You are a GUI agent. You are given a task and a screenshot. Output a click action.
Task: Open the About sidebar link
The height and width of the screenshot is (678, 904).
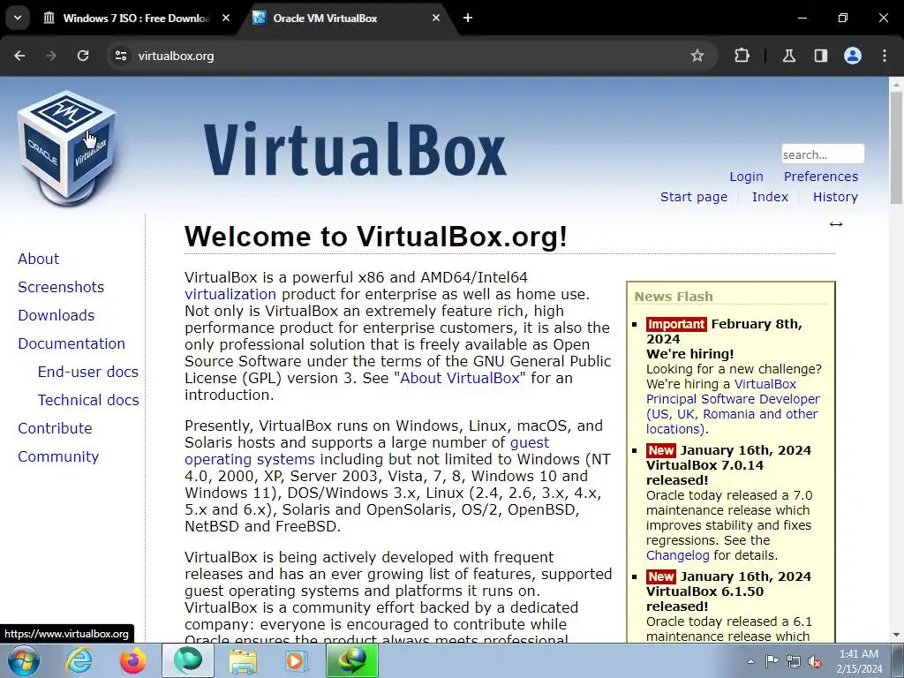(39, 259)
